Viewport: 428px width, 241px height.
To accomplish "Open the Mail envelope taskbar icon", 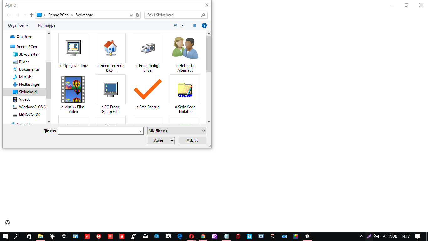I will [x=145, y=236].
